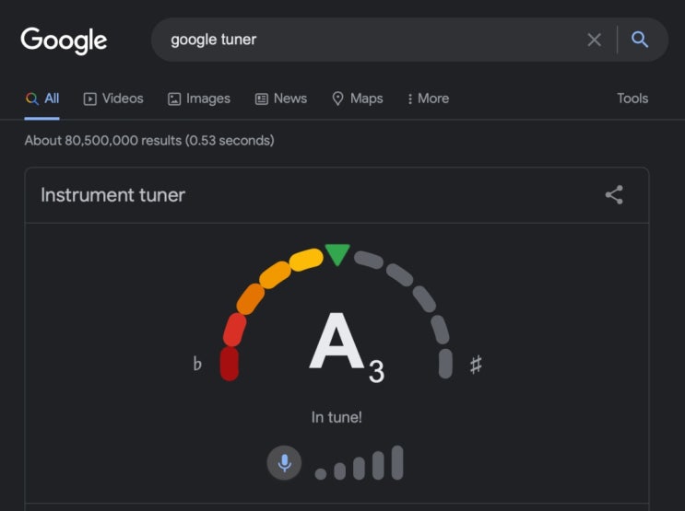Share the Instrument tuner widget
Viewport: 685px width, 511px height.
614,194
